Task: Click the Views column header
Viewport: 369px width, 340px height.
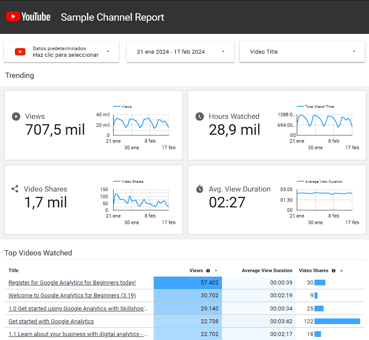Action: pos(196,270)
